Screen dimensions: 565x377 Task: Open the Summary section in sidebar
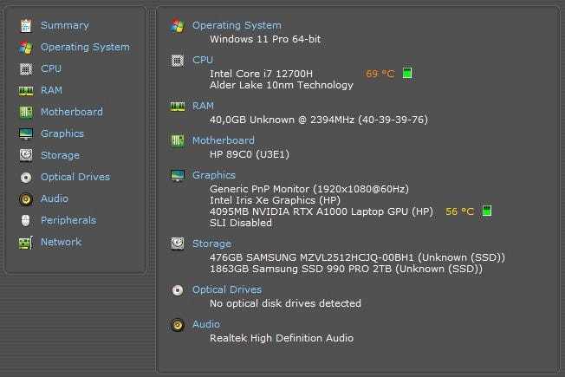[x=65, y=25]
